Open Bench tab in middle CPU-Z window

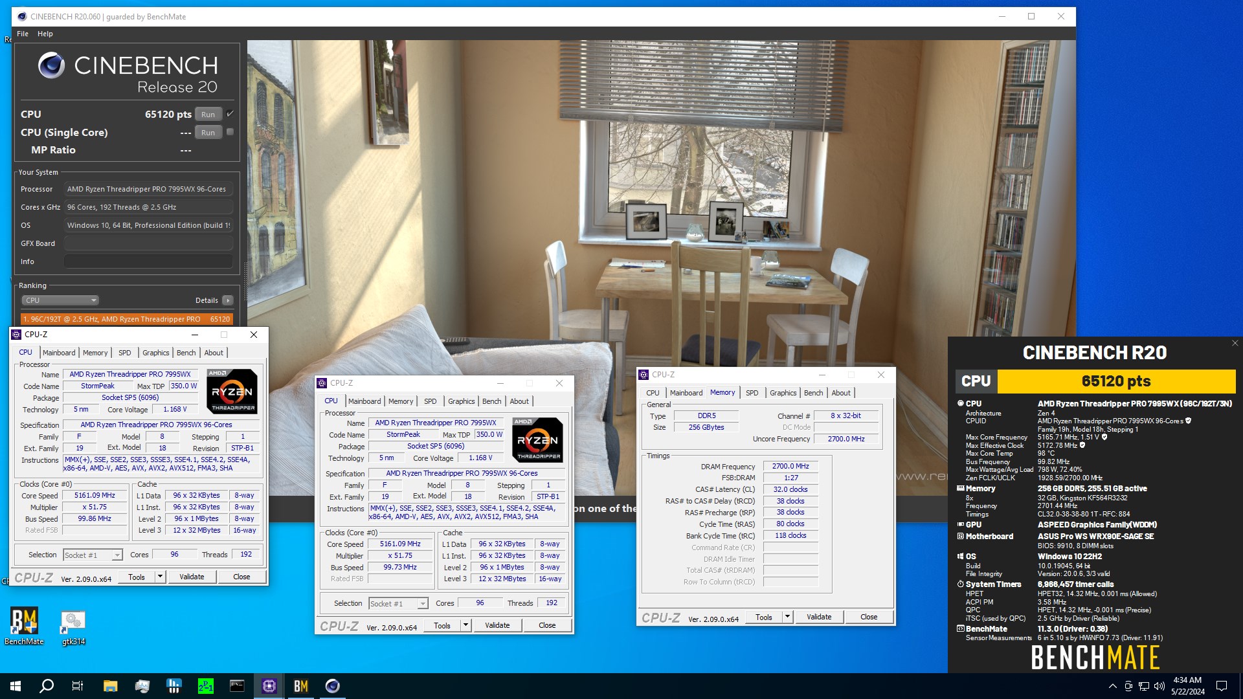coord(492,401)
